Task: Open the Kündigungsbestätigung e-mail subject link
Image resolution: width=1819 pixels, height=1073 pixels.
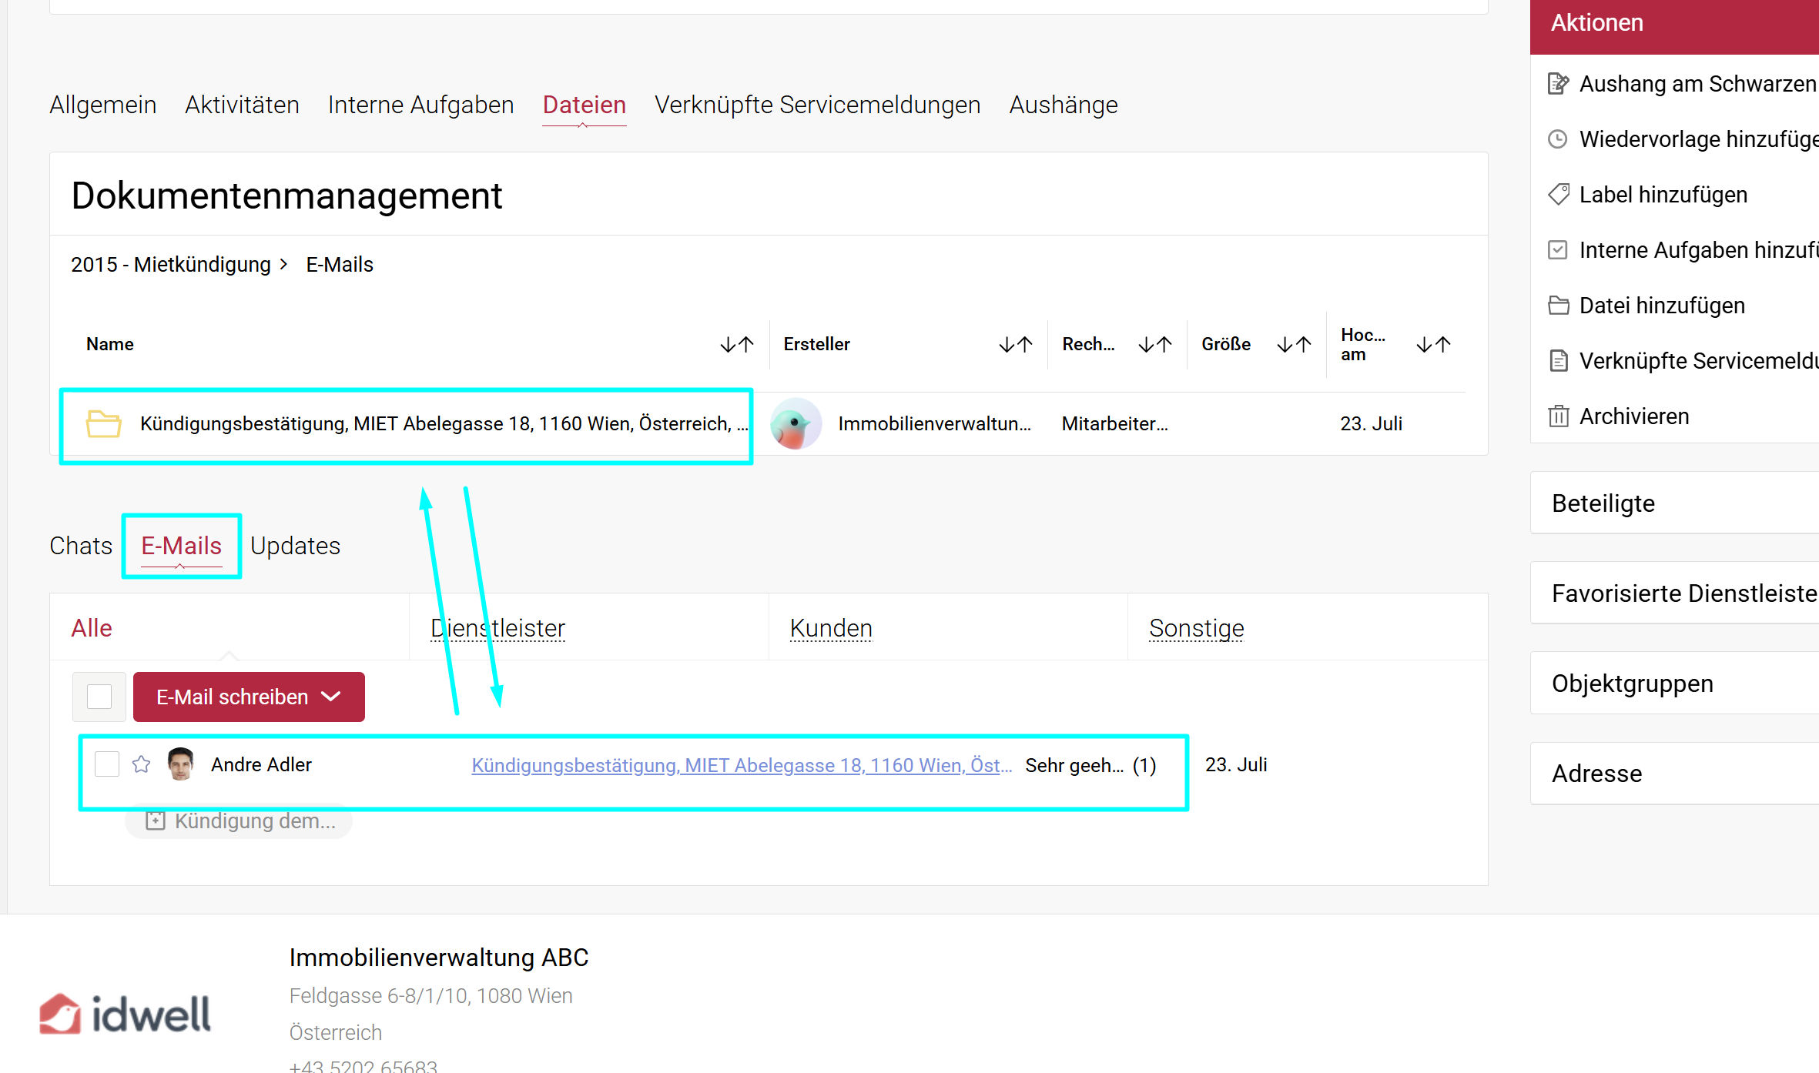Action: pos(742,765)
